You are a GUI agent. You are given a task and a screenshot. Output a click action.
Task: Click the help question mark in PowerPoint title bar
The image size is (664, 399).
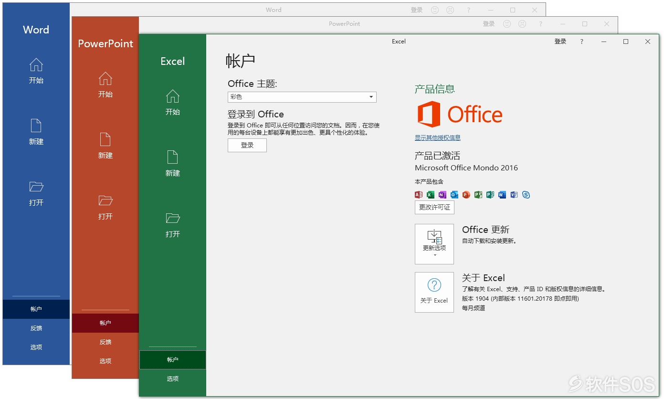coord(541,24)
